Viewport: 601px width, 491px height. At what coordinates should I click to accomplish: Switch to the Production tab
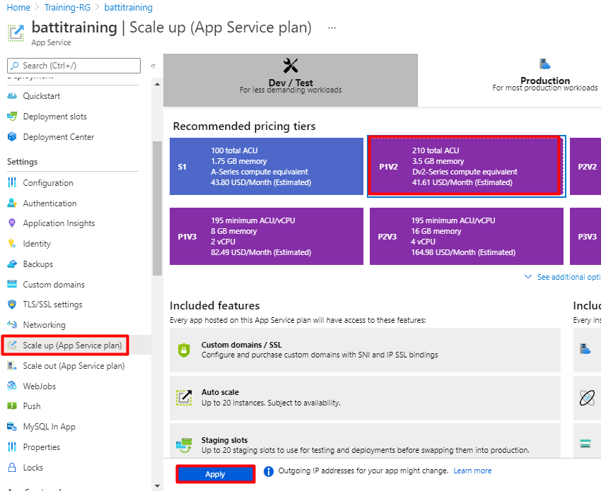pyautogui.click(x=544, y=80)
